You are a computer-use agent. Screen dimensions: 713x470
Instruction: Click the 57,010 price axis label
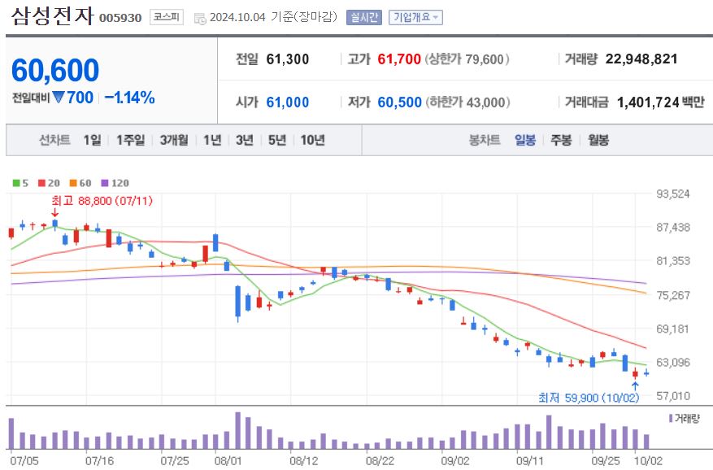click(x=673, y=396)
